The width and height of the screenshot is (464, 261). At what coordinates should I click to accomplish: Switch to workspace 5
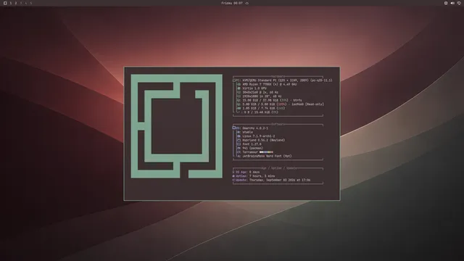[30, 3]
